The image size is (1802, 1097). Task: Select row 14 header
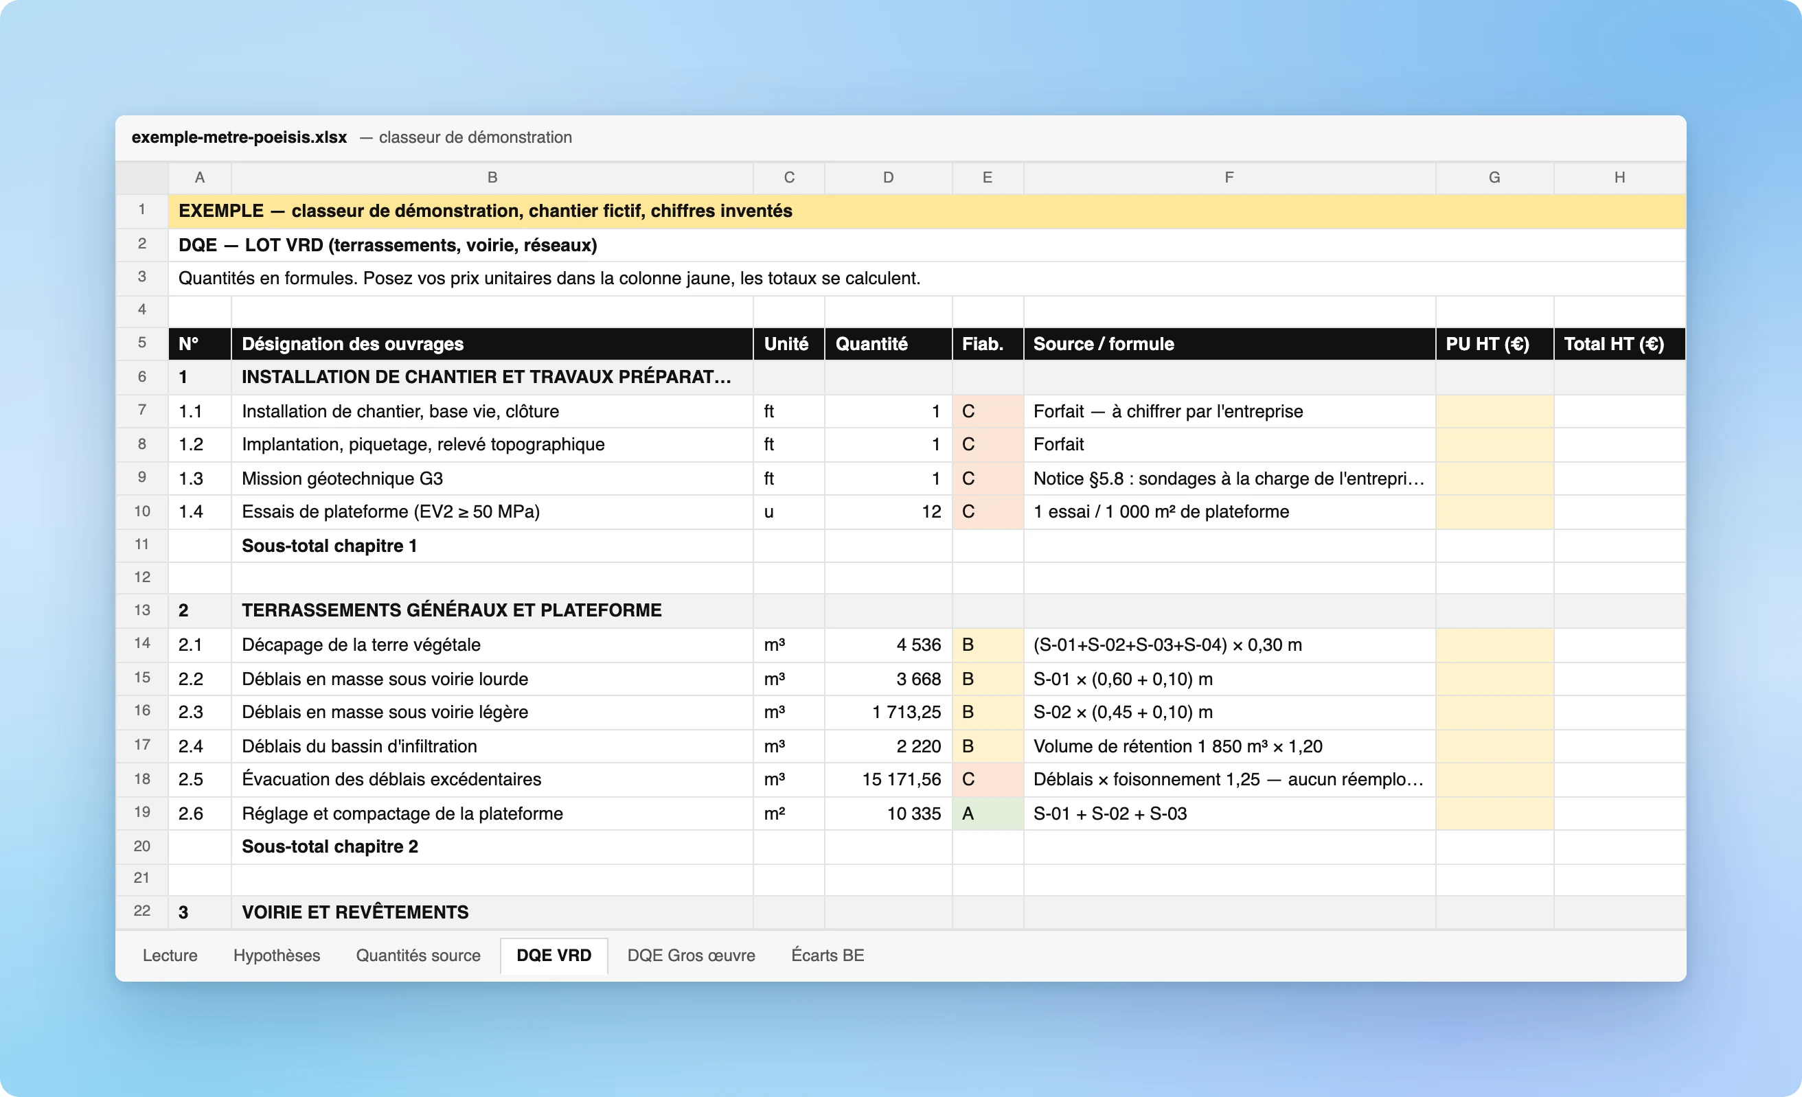pos(142,644)
